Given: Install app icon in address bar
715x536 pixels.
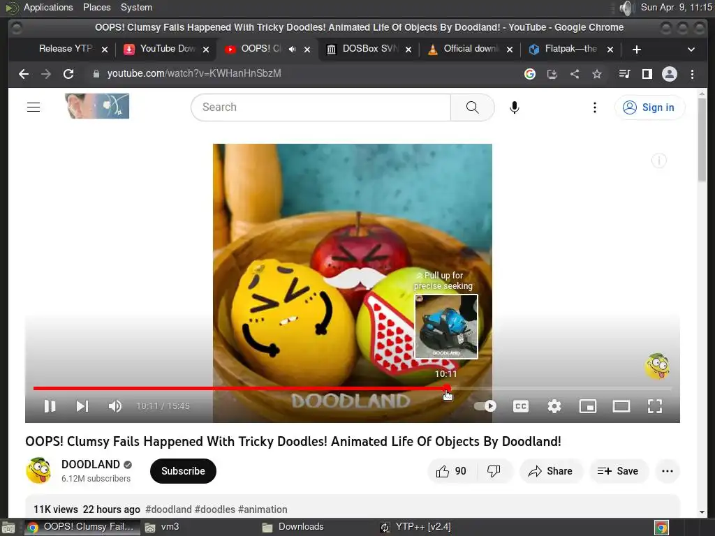Looking at the screenshot, I should point(552,74).
